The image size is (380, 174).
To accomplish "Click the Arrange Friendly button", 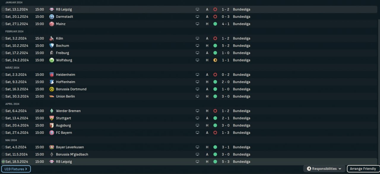I will coord(363,169).
